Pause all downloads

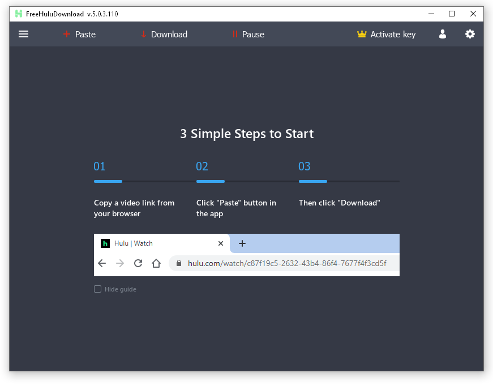248,35
